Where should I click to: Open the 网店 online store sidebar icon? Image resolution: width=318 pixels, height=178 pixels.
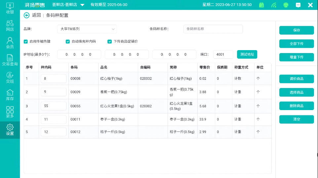(x=10, y=26)
